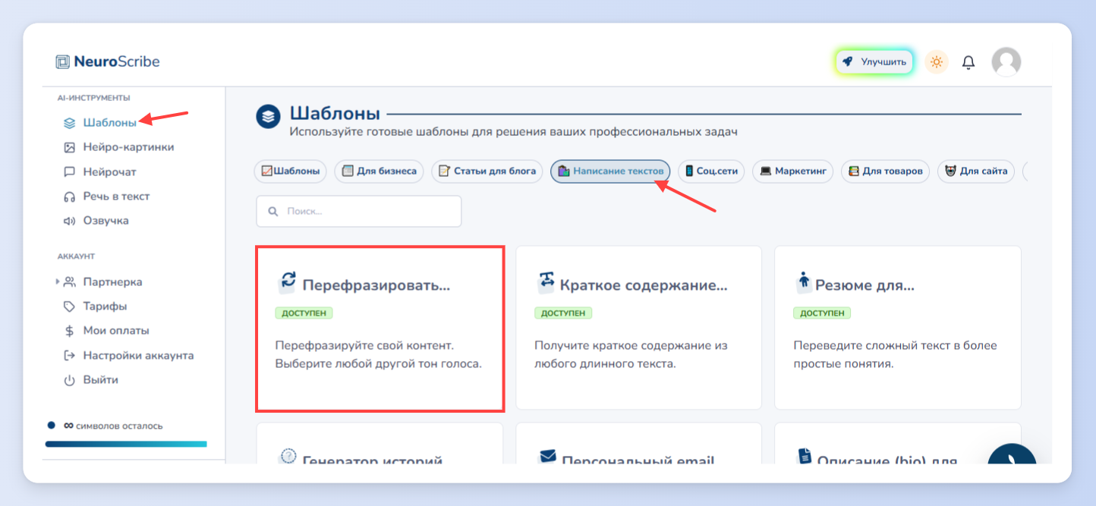The image size is (1096, 506).
Task: Open the Резюме для template card
Action: coord(898,328)
